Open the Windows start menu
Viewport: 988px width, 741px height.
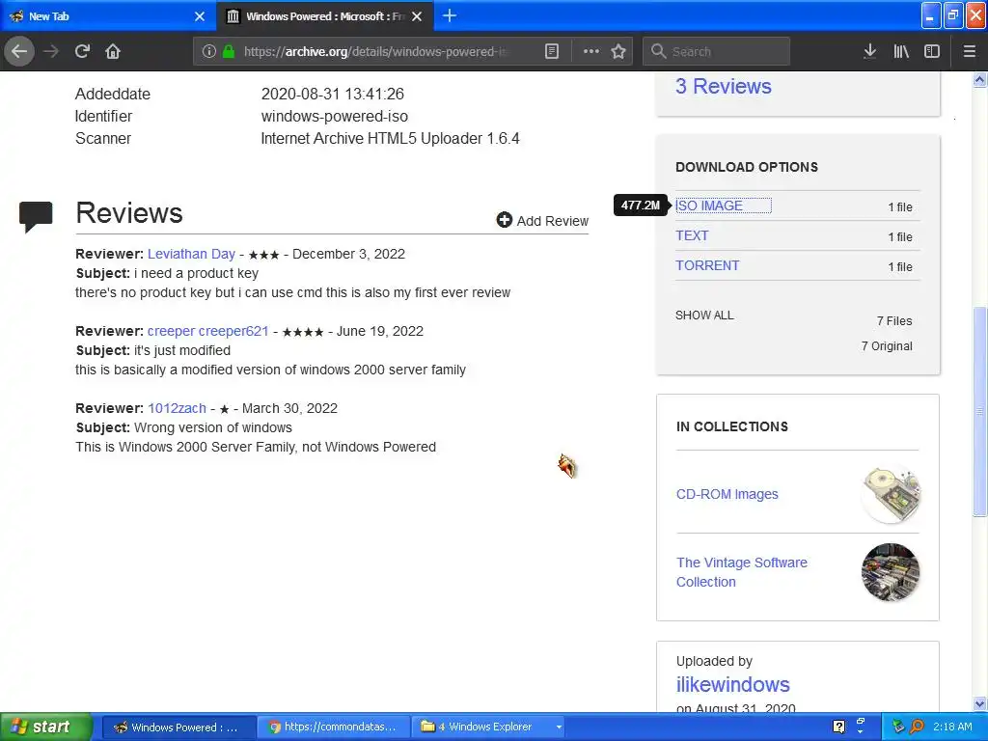46,727
